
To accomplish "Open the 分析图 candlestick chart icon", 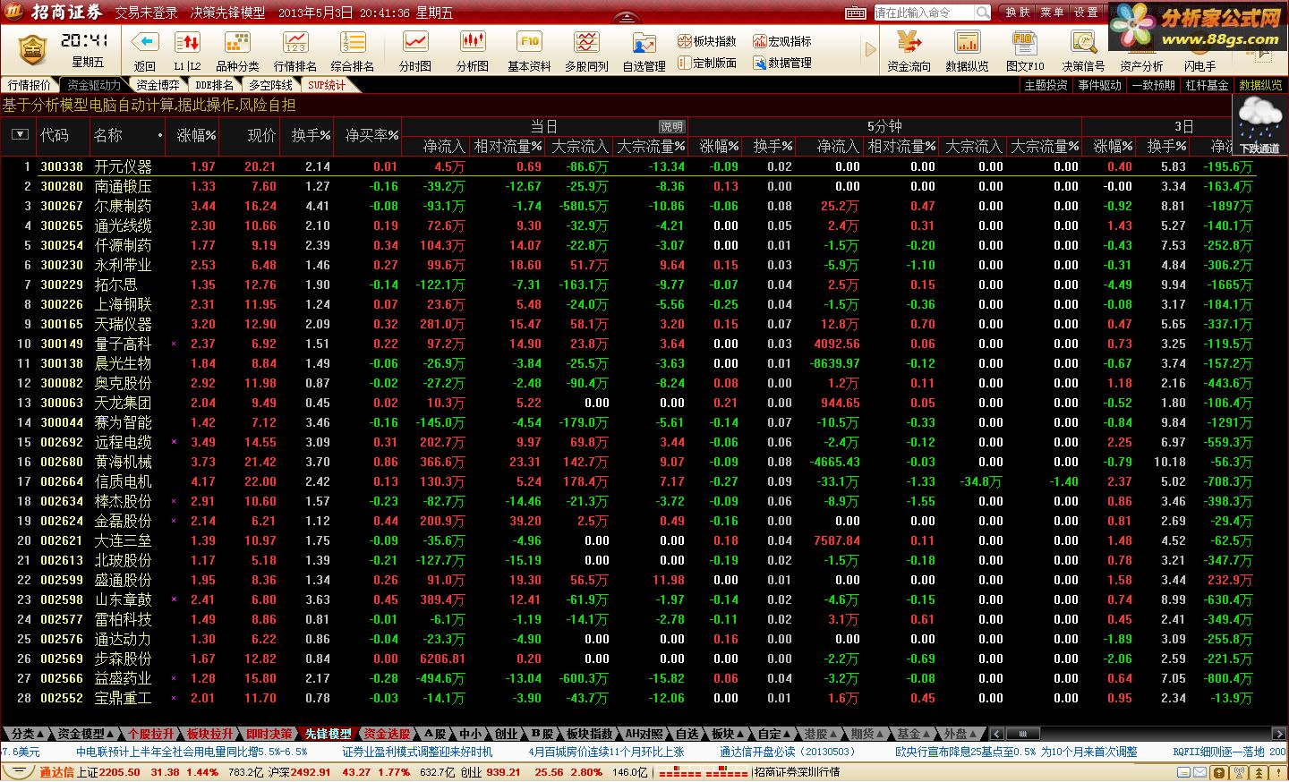I will (472, 42).
